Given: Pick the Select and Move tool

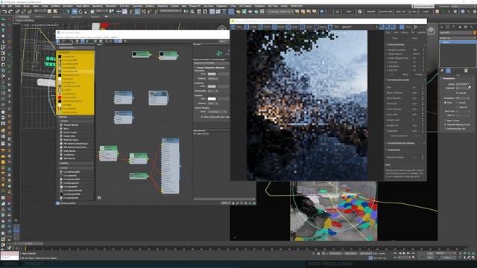Looking at the screenshot, I should pyautogui.click(x=75, y=12).
